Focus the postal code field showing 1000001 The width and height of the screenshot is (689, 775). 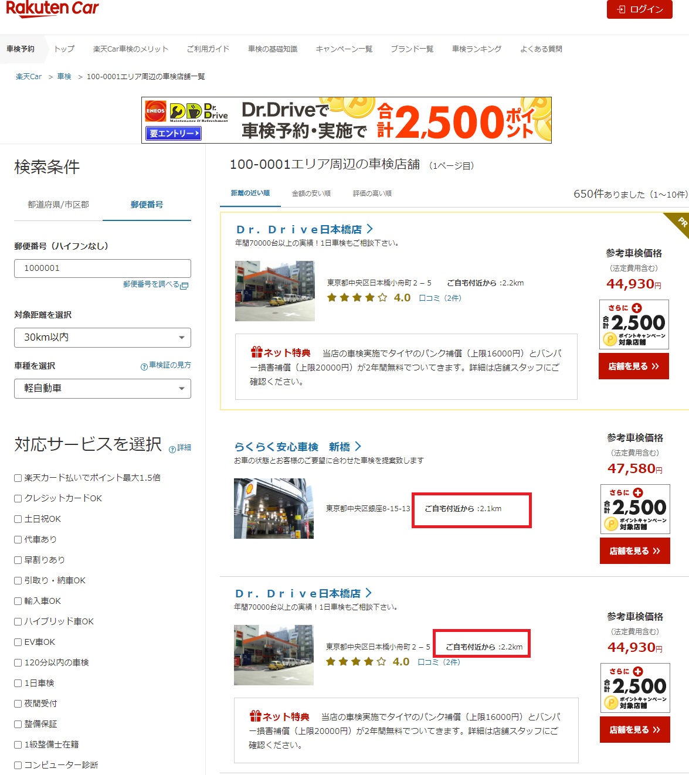(103, 268)
